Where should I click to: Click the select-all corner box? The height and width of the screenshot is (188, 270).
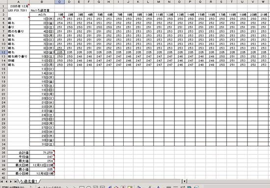coord(3,2)
